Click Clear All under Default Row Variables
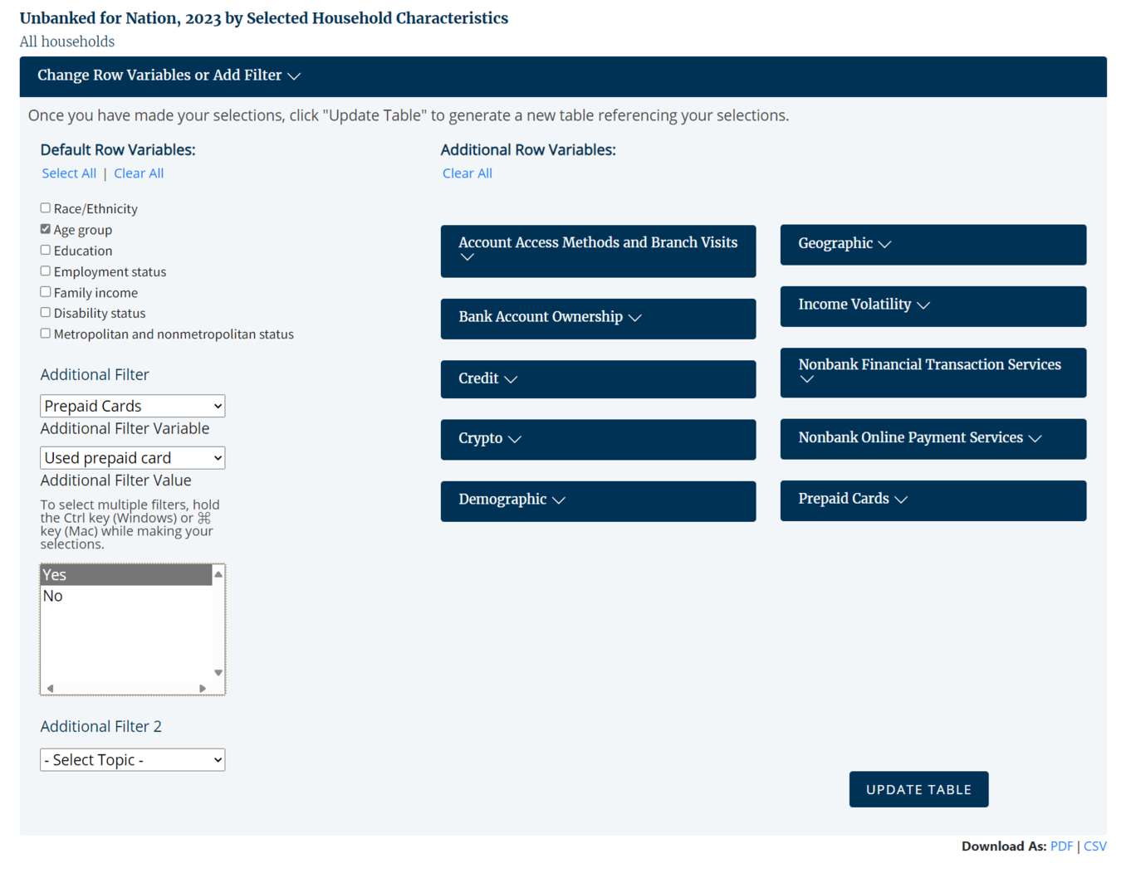1126x873 pixels. pos(139,173)
